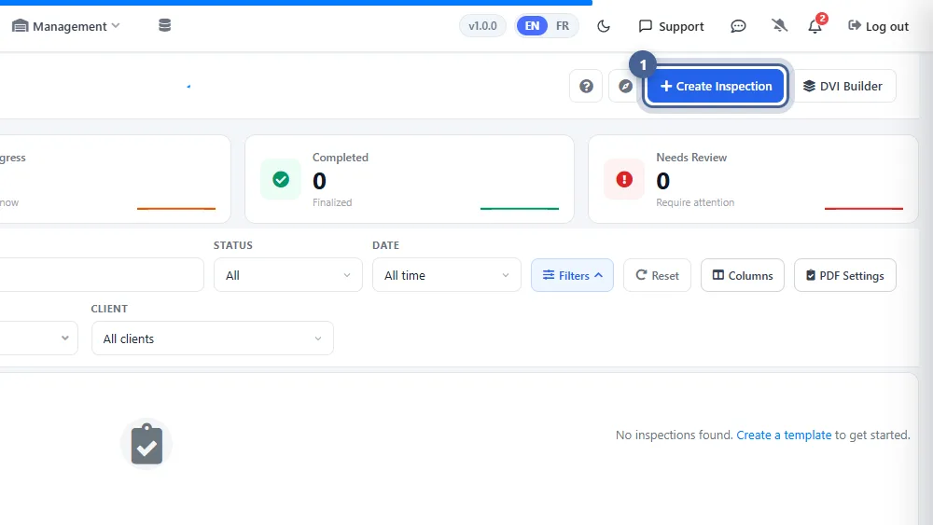Click Create Inspection button
This screenshot has height=525, width=933.
click(716, 86)
